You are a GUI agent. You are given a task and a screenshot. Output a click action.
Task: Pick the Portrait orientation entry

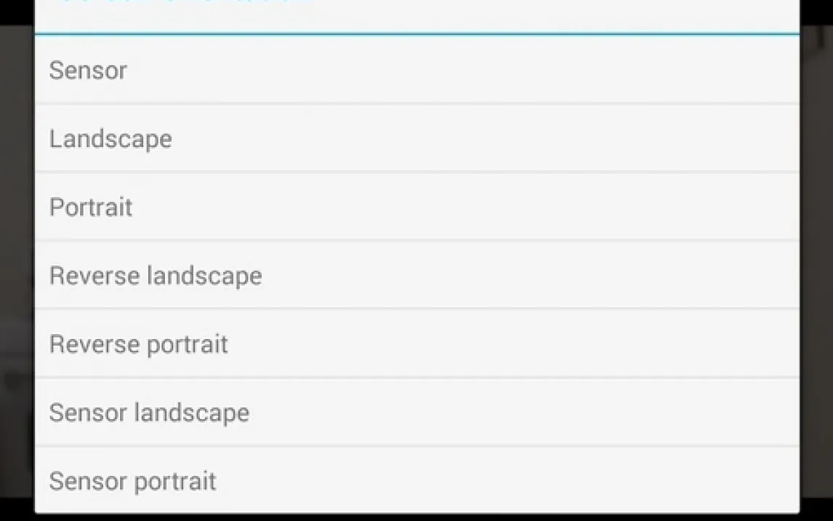[417, 207]
